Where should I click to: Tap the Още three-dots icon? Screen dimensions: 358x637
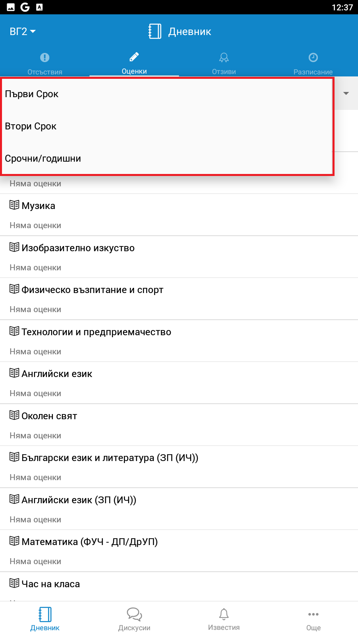pos(313,614)
